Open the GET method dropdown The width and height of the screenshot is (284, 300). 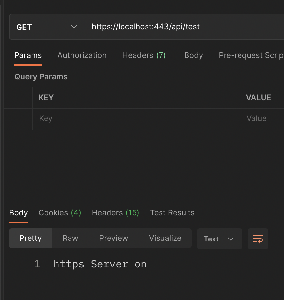click(x=47, y=27)
